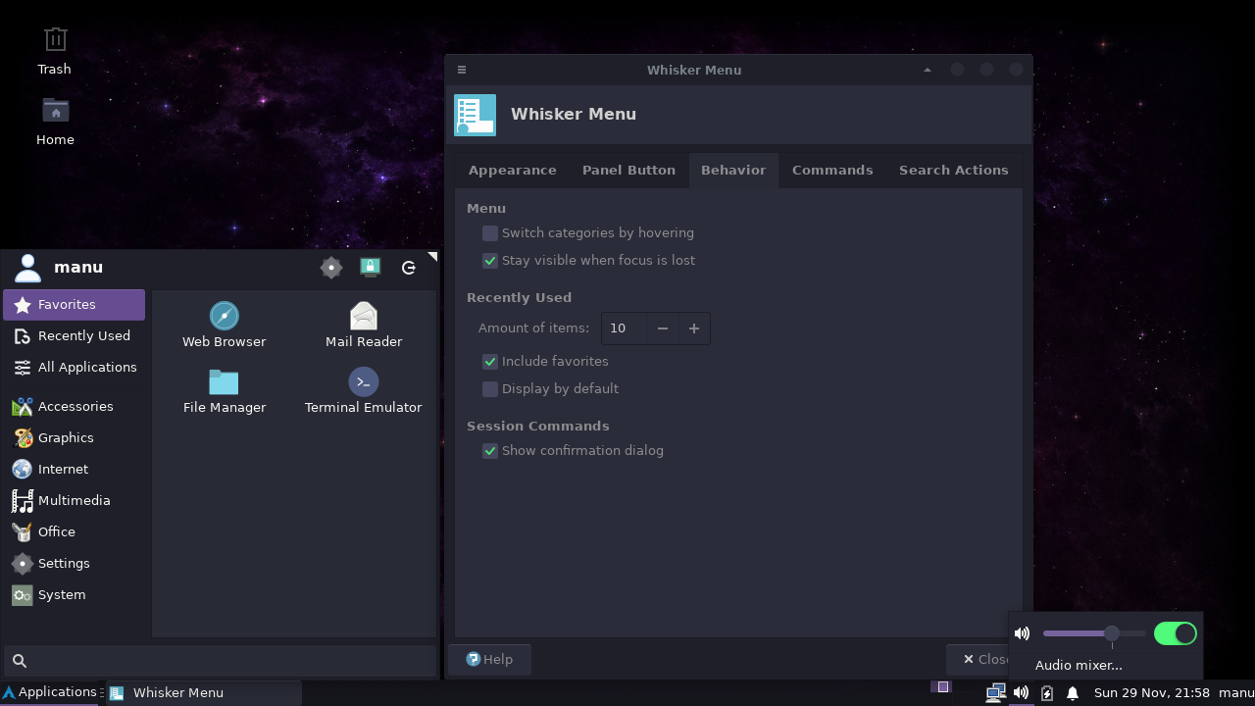The height and width of the screenshot is (706, 1255).
Task: Click the log out icon
Action: coord(409,268)
